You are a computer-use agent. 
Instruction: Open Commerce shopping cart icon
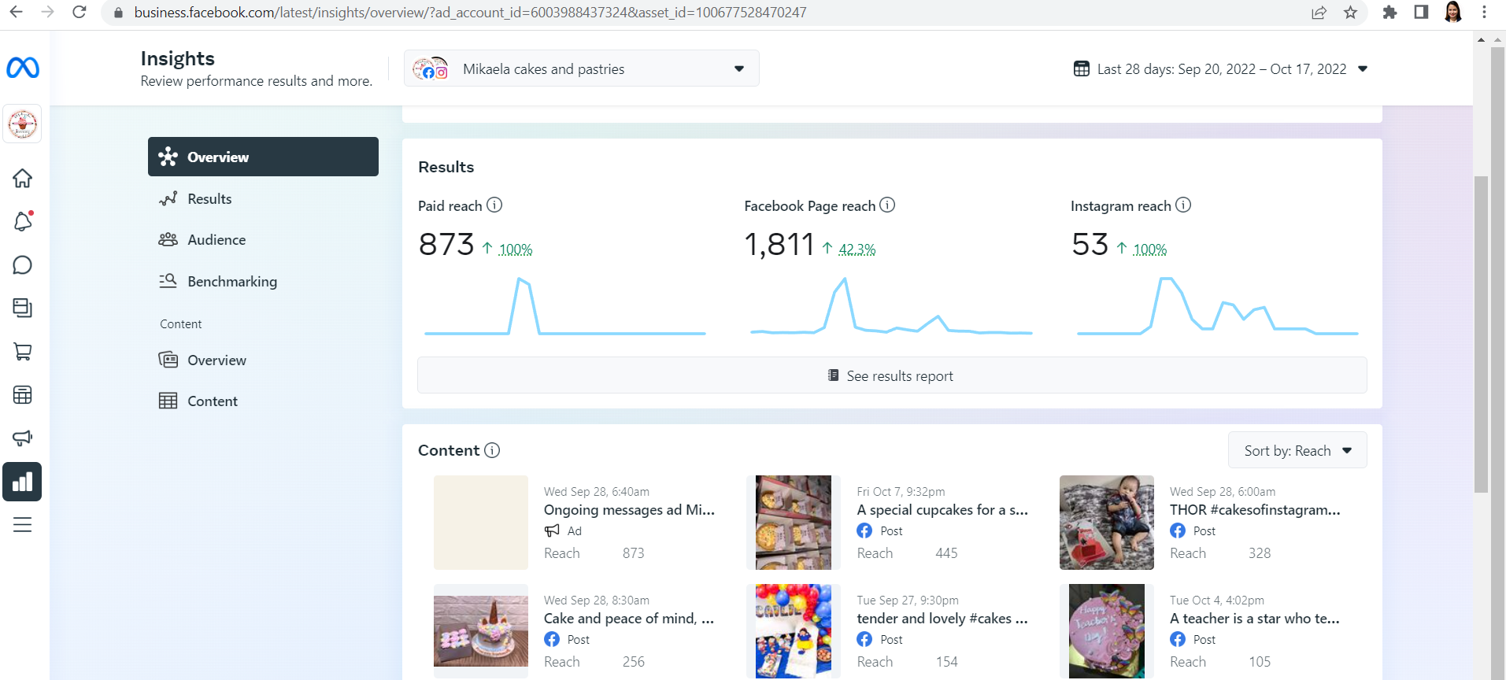coord(23,352)
